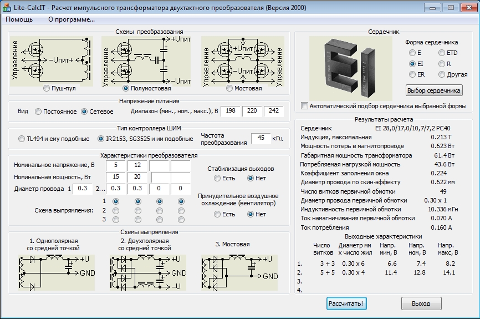
Task: Open the О программе... menu
Action: pyautogui.click(x=72, y=19)
